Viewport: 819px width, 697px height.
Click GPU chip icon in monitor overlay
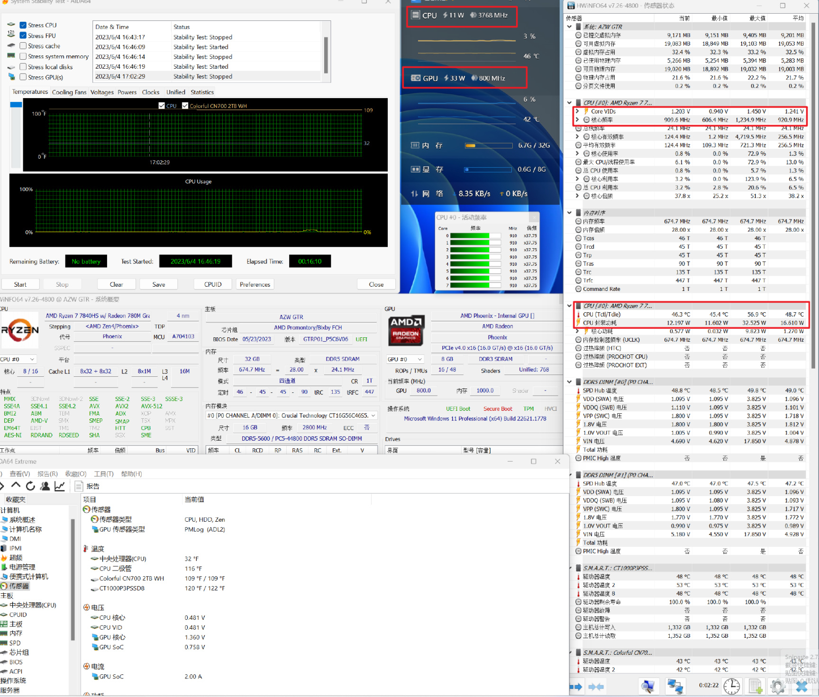point(416,78)
